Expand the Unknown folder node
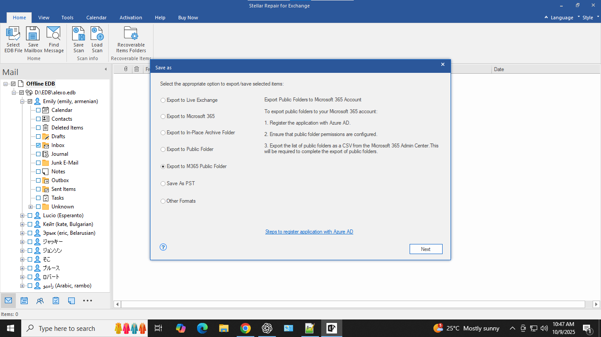The height and width of the screenshot is (337, 601). coord(30,207)
